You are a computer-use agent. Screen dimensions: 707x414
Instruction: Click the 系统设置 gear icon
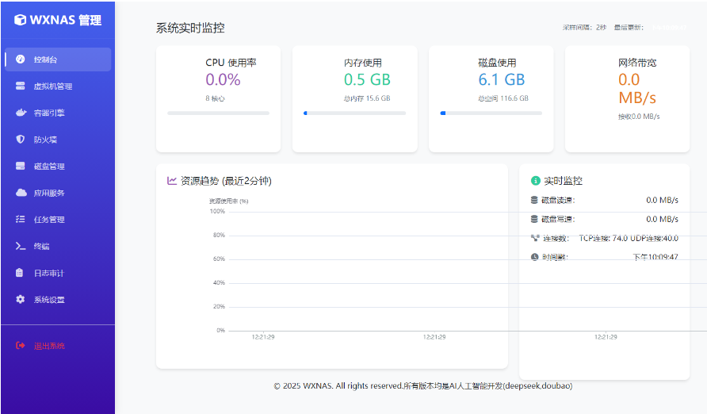point(21,299)
